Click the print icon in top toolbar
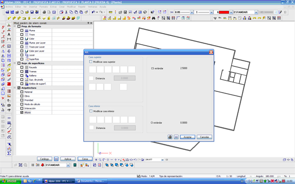 pyautogui.click(x=44, y=12)
